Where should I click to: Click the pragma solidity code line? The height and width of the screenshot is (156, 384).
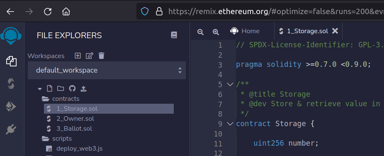304,64
